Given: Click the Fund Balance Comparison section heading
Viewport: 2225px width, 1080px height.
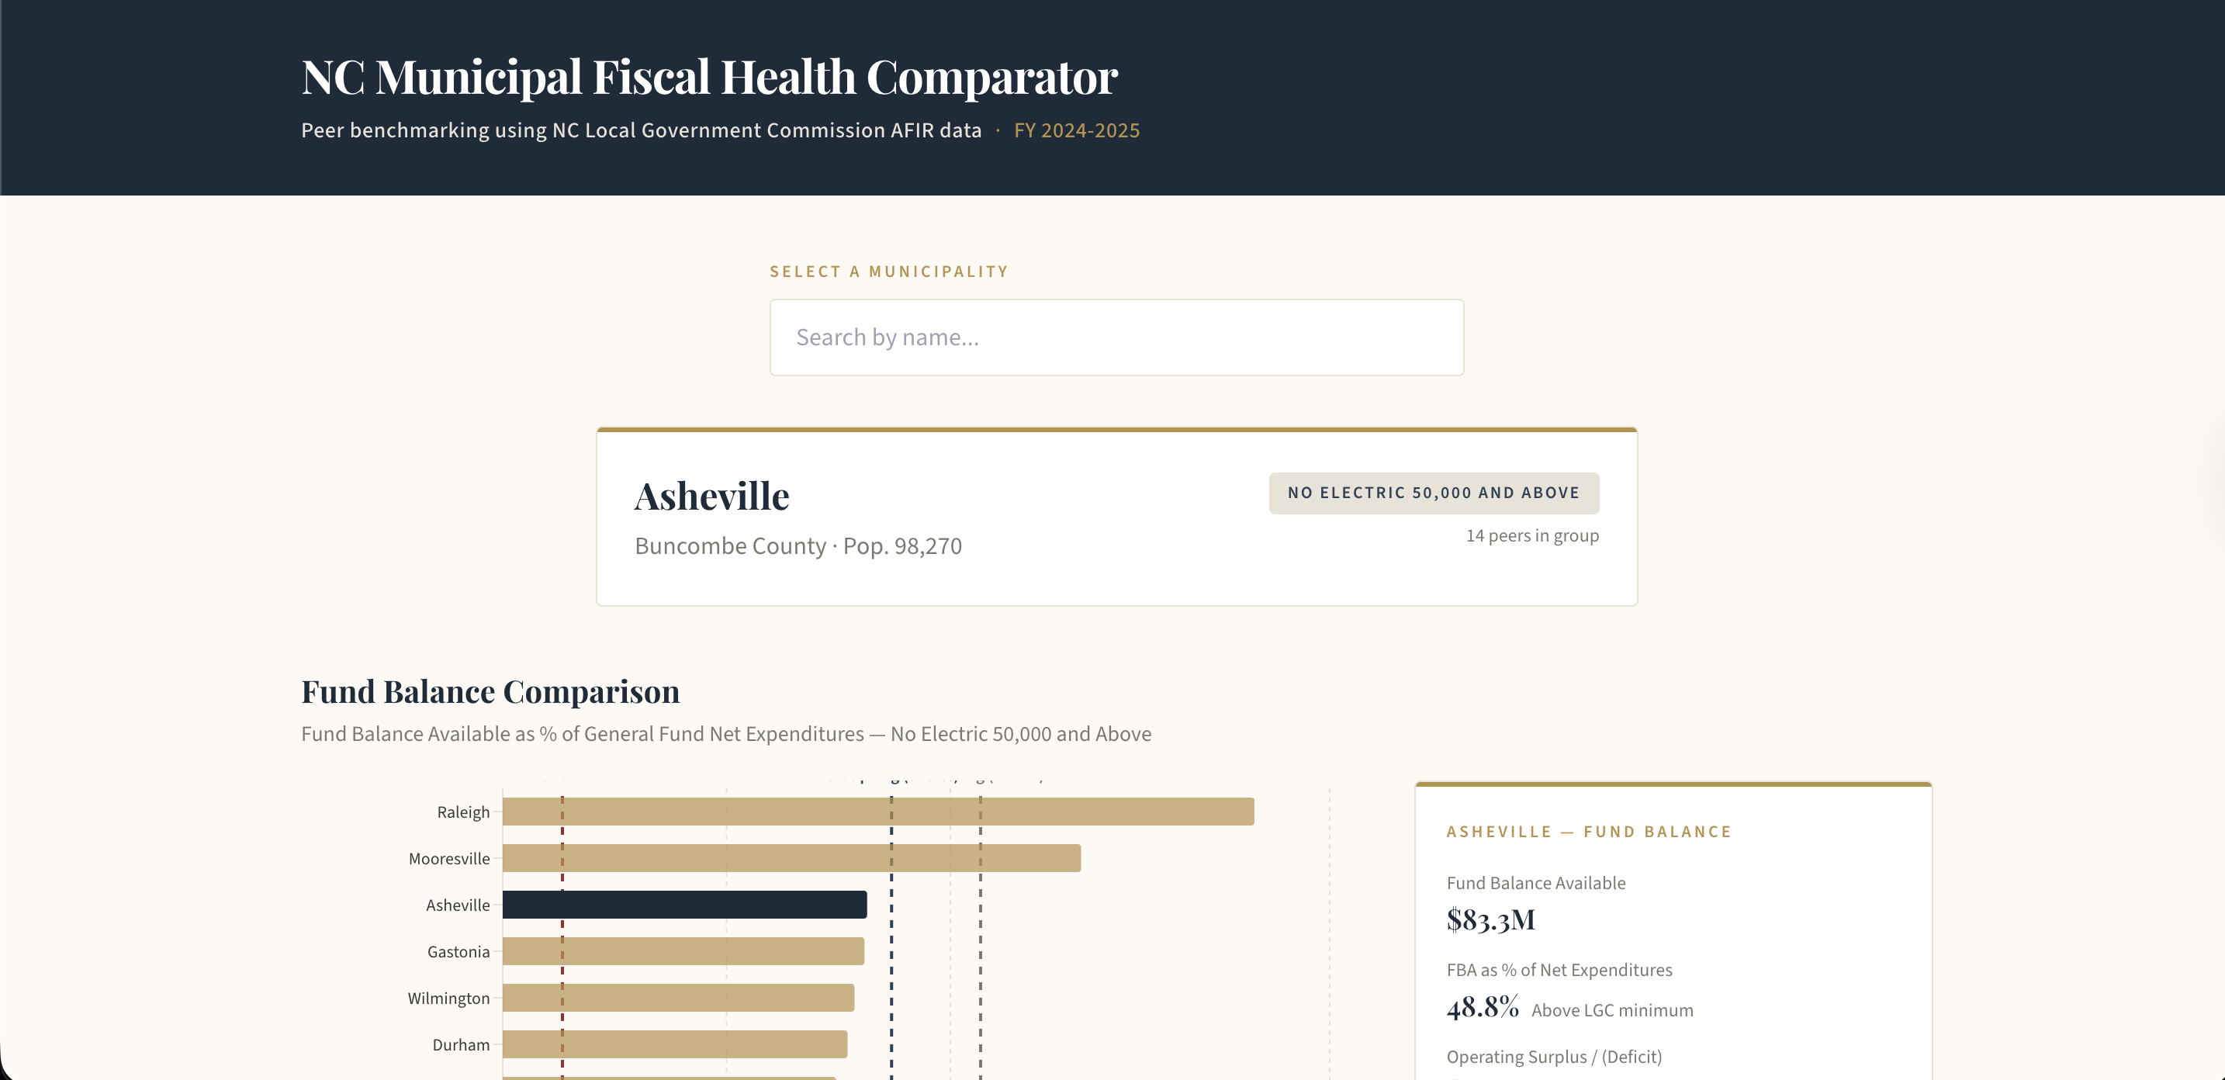Looking at the screenshot, I should click(490, 691).
